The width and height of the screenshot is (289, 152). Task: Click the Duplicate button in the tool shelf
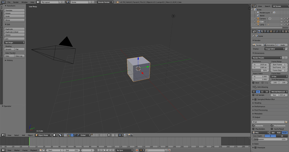[15, 29]
